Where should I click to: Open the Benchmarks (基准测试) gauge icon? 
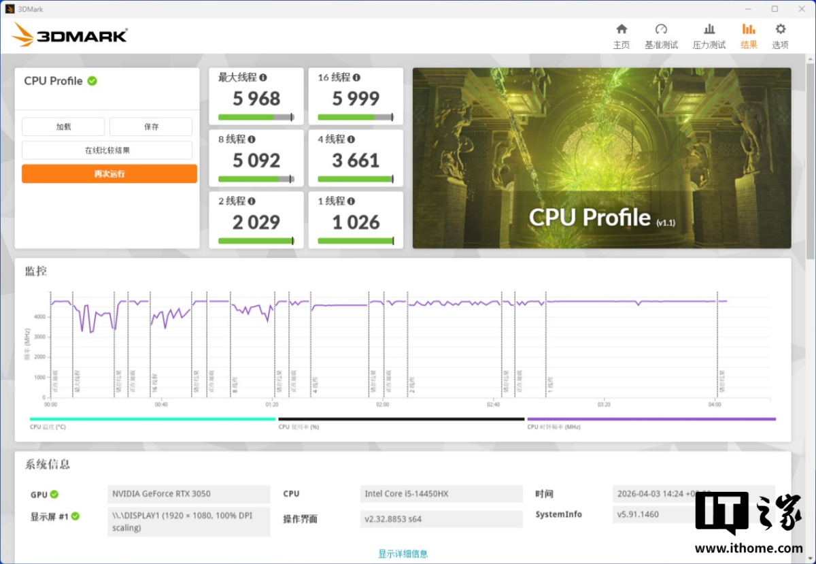pos(661,29)
